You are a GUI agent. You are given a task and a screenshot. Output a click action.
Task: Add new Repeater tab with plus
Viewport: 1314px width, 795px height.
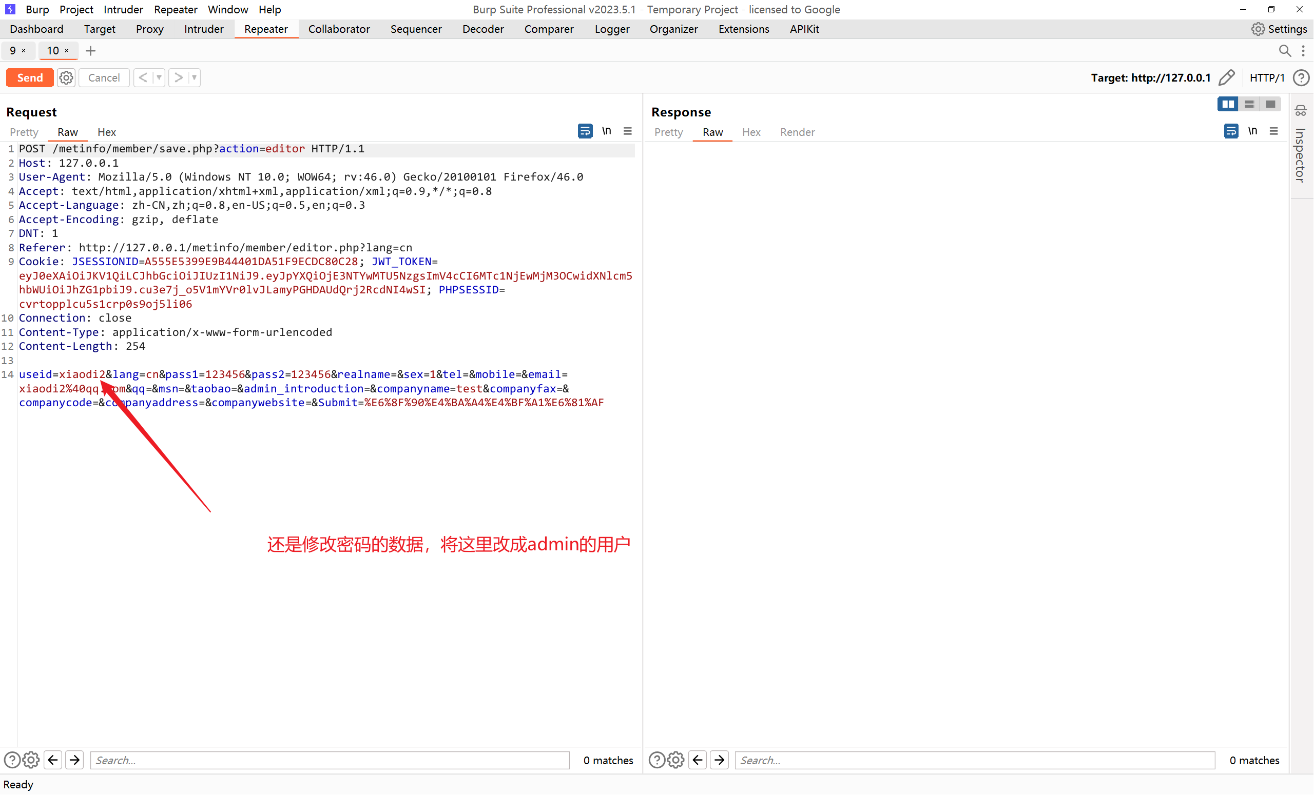pos(91,51)
